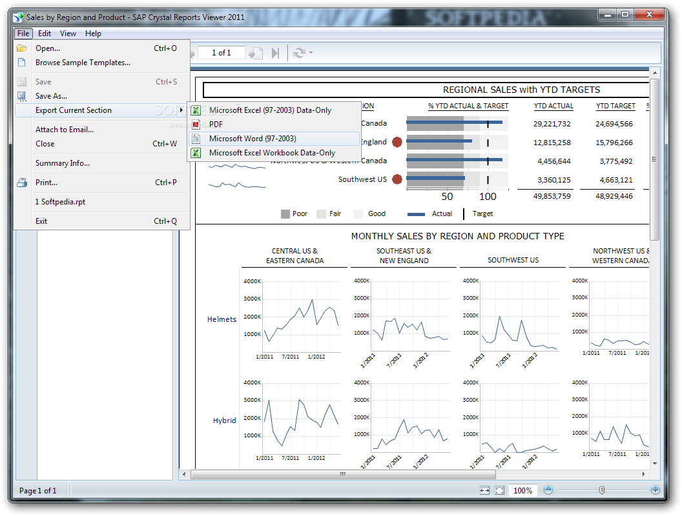Click the Helmets product link
This screenshot has height=516, width=682.
pyautogui.click(x=222, y=319)
